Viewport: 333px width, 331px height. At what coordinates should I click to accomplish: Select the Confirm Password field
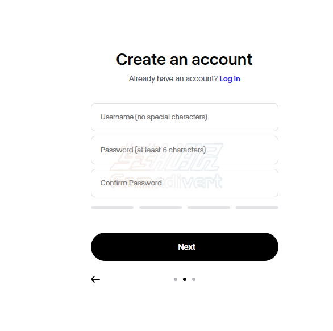pos(185,183)
